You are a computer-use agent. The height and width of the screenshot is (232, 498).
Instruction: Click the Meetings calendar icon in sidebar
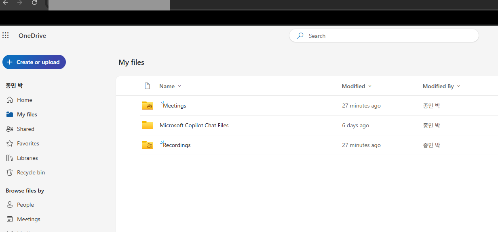(x=10, y=219)
